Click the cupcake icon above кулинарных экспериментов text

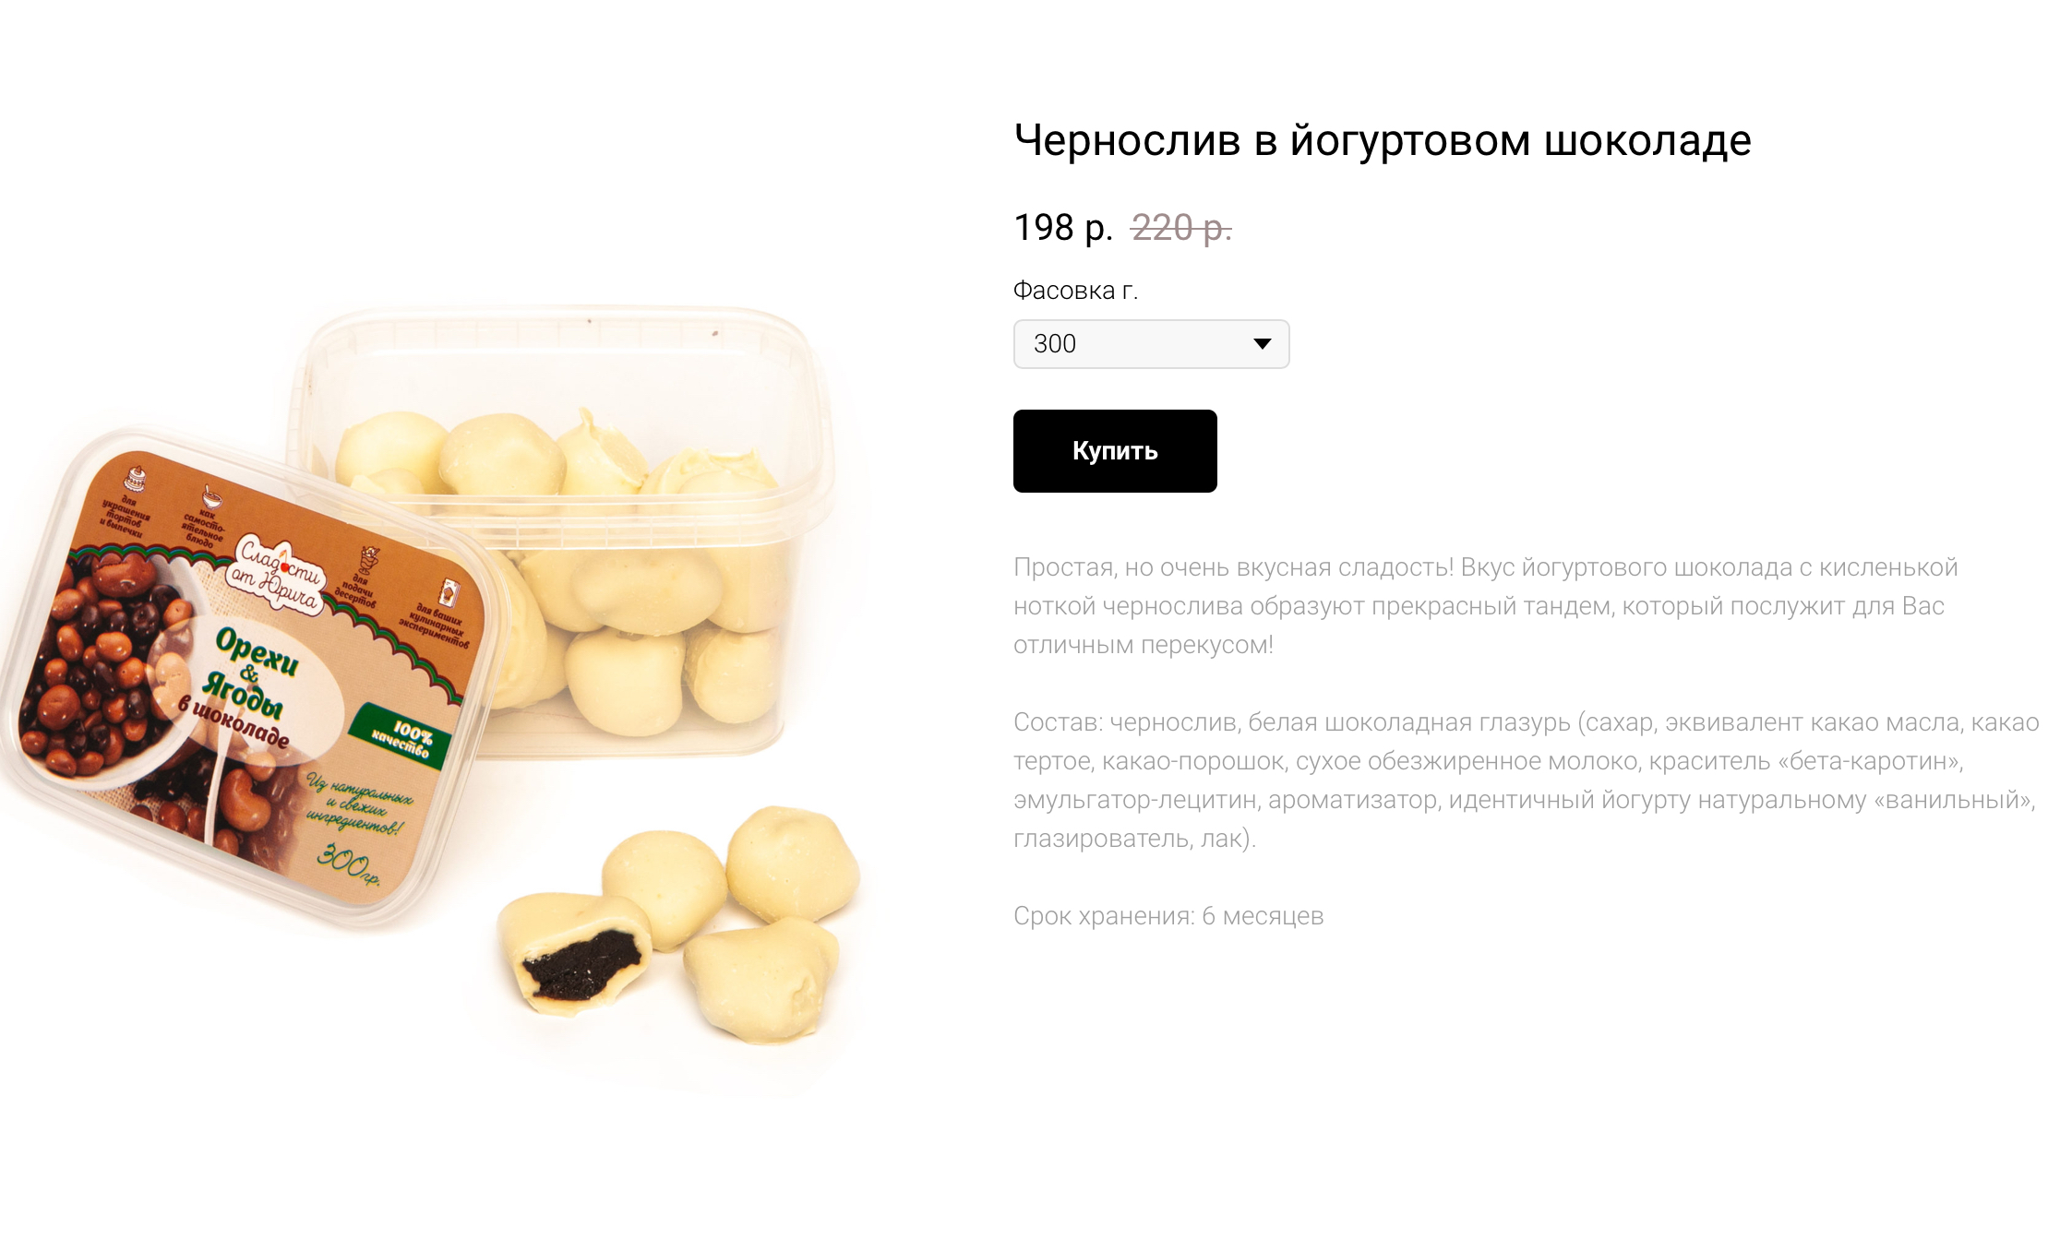click(x=448, y=590)
